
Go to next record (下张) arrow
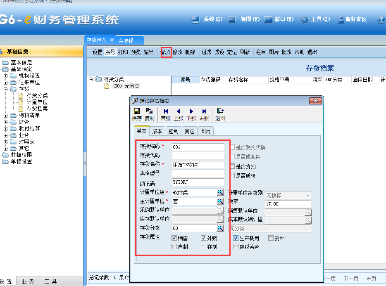tap(191, 111)
